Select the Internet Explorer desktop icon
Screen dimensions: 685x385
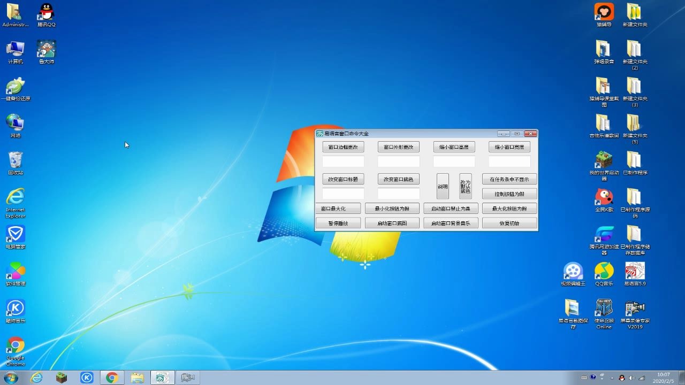pyautogui.click(x=15, y=203)
